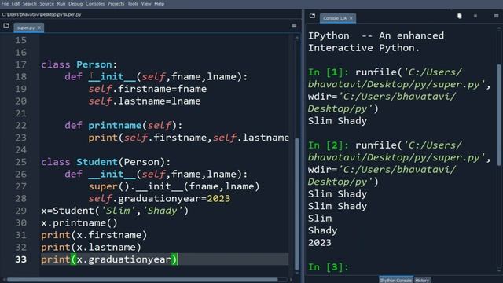Click the editor vertical scrollbar
503x283 pixels.
(297, 204)
